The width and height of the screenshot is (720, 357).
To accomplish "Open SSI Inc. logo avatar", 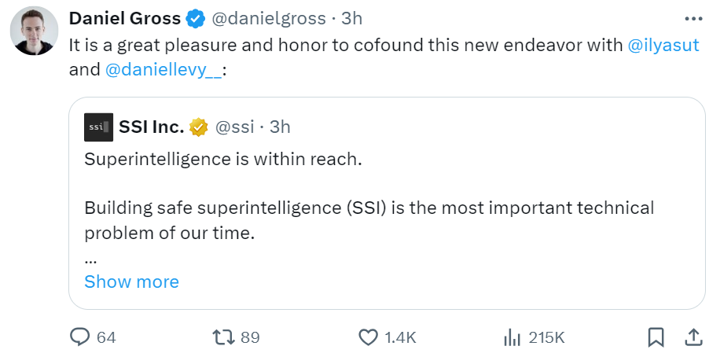I will coord(99,127).
